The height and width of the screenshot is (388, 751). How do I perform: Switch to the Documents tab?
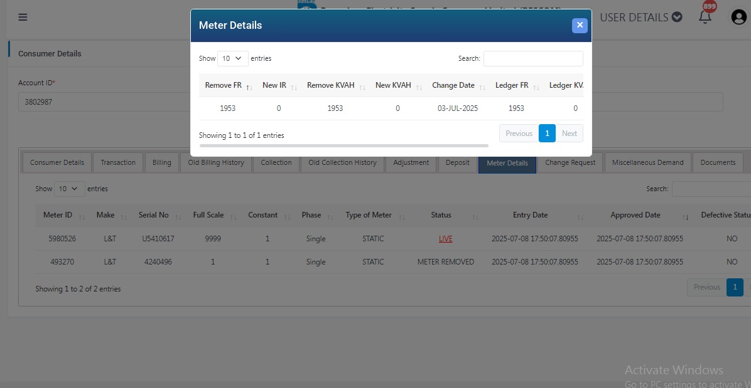click(718, 162)
